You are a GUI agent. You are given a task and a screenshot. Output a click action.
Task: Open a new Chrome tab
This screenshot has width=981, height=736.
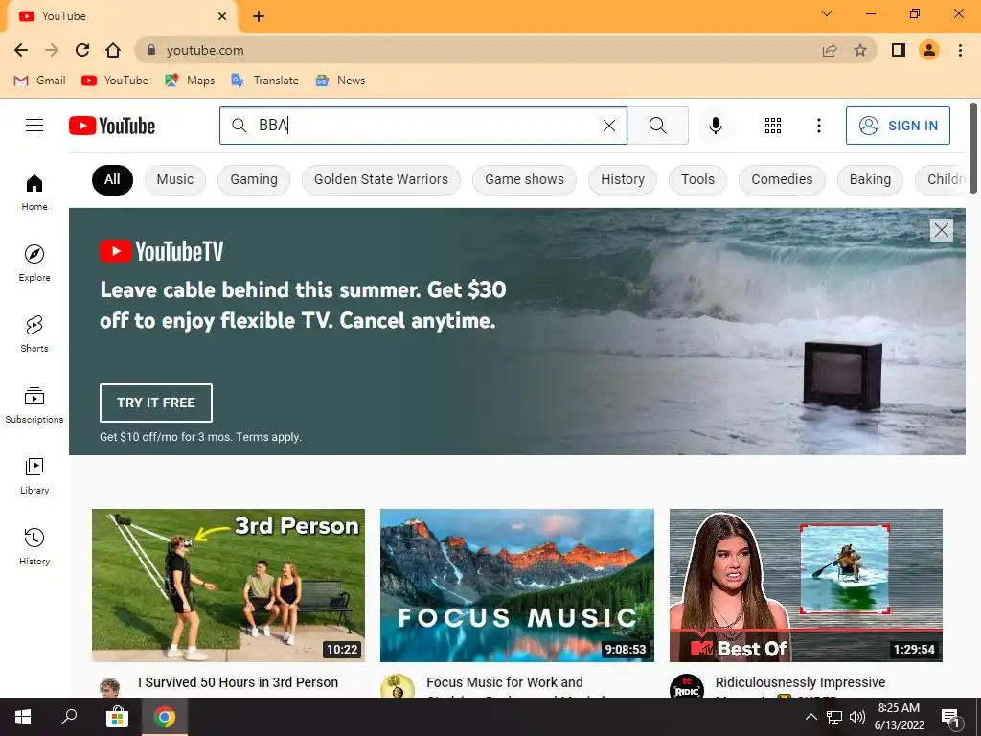click(x=259, y=16)
